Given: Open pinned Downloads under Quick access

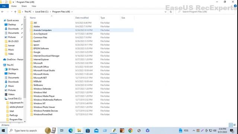Looking at the screenshot, I should click(13, 29).
